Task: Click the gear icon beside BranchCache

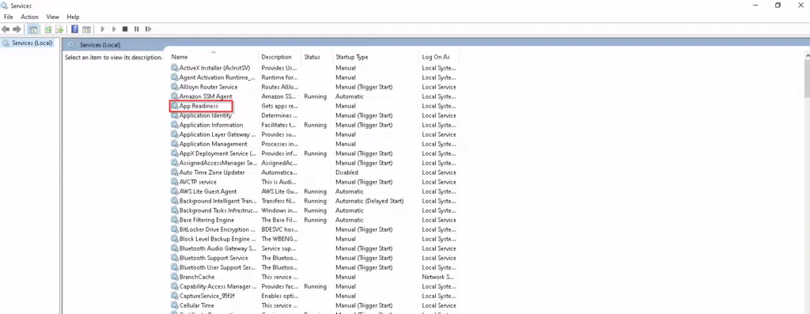Action: 175,277
